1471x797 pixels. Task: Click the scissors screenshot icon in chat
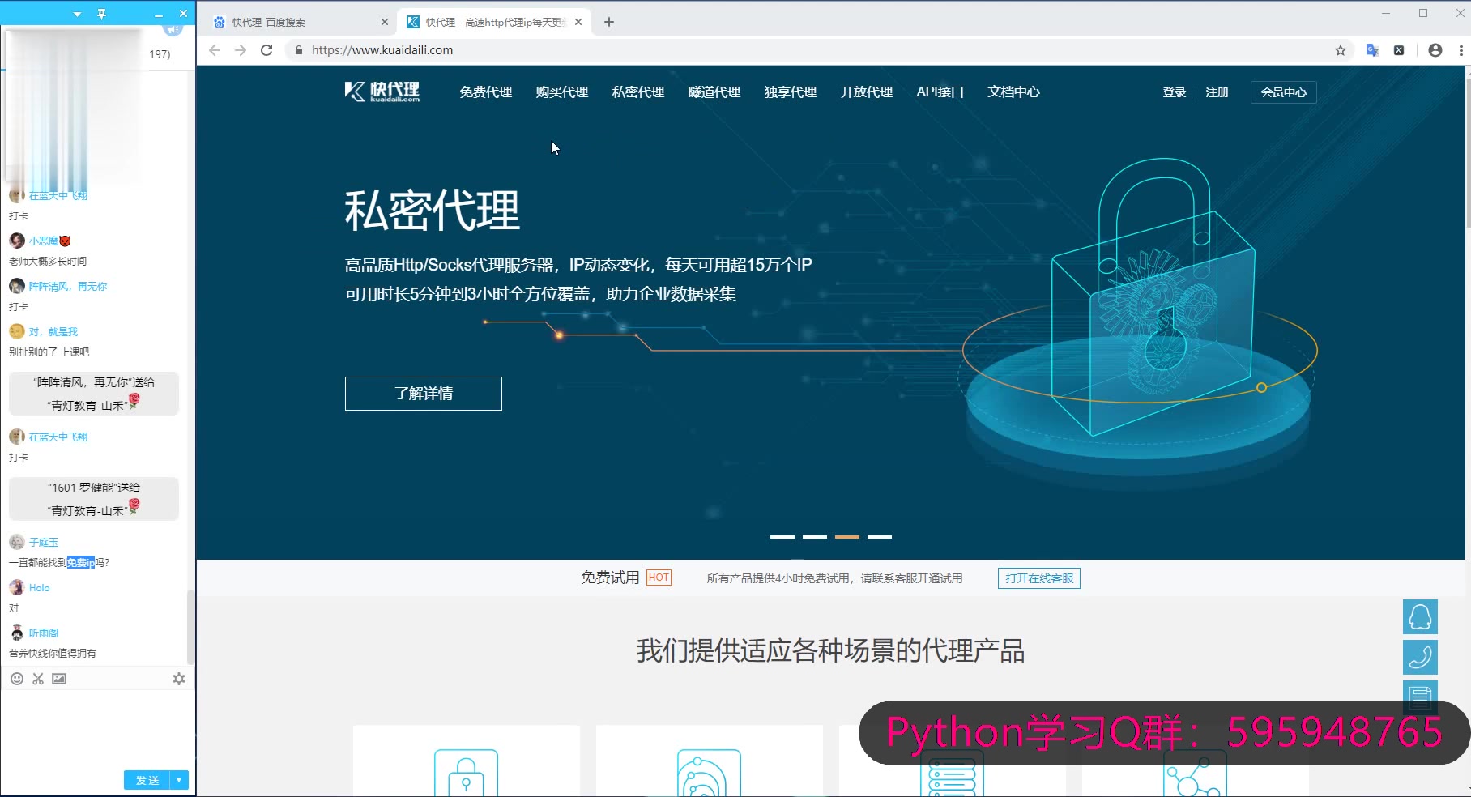coord(38,679)
